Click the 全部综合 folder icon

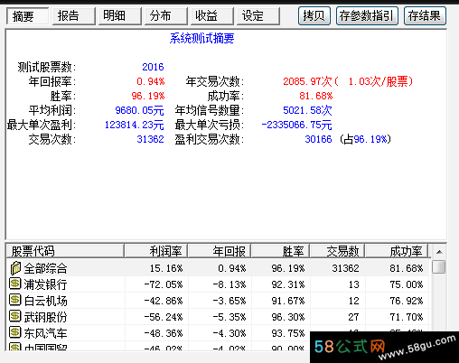tap(15, 268)
